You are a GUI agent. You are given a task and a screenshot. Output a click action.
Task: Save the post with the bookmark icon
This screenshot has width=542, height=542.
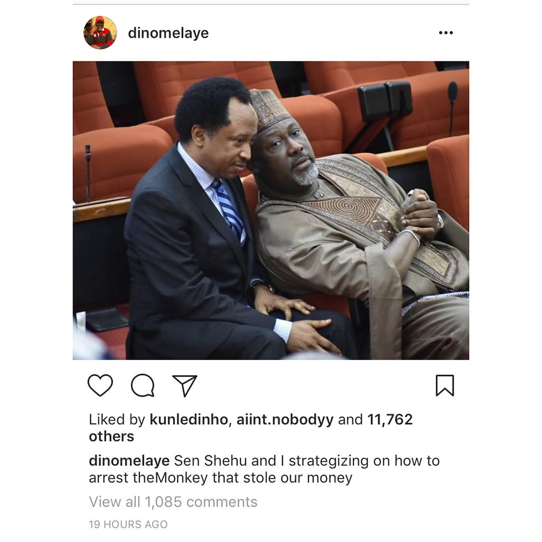click(445, 385)
